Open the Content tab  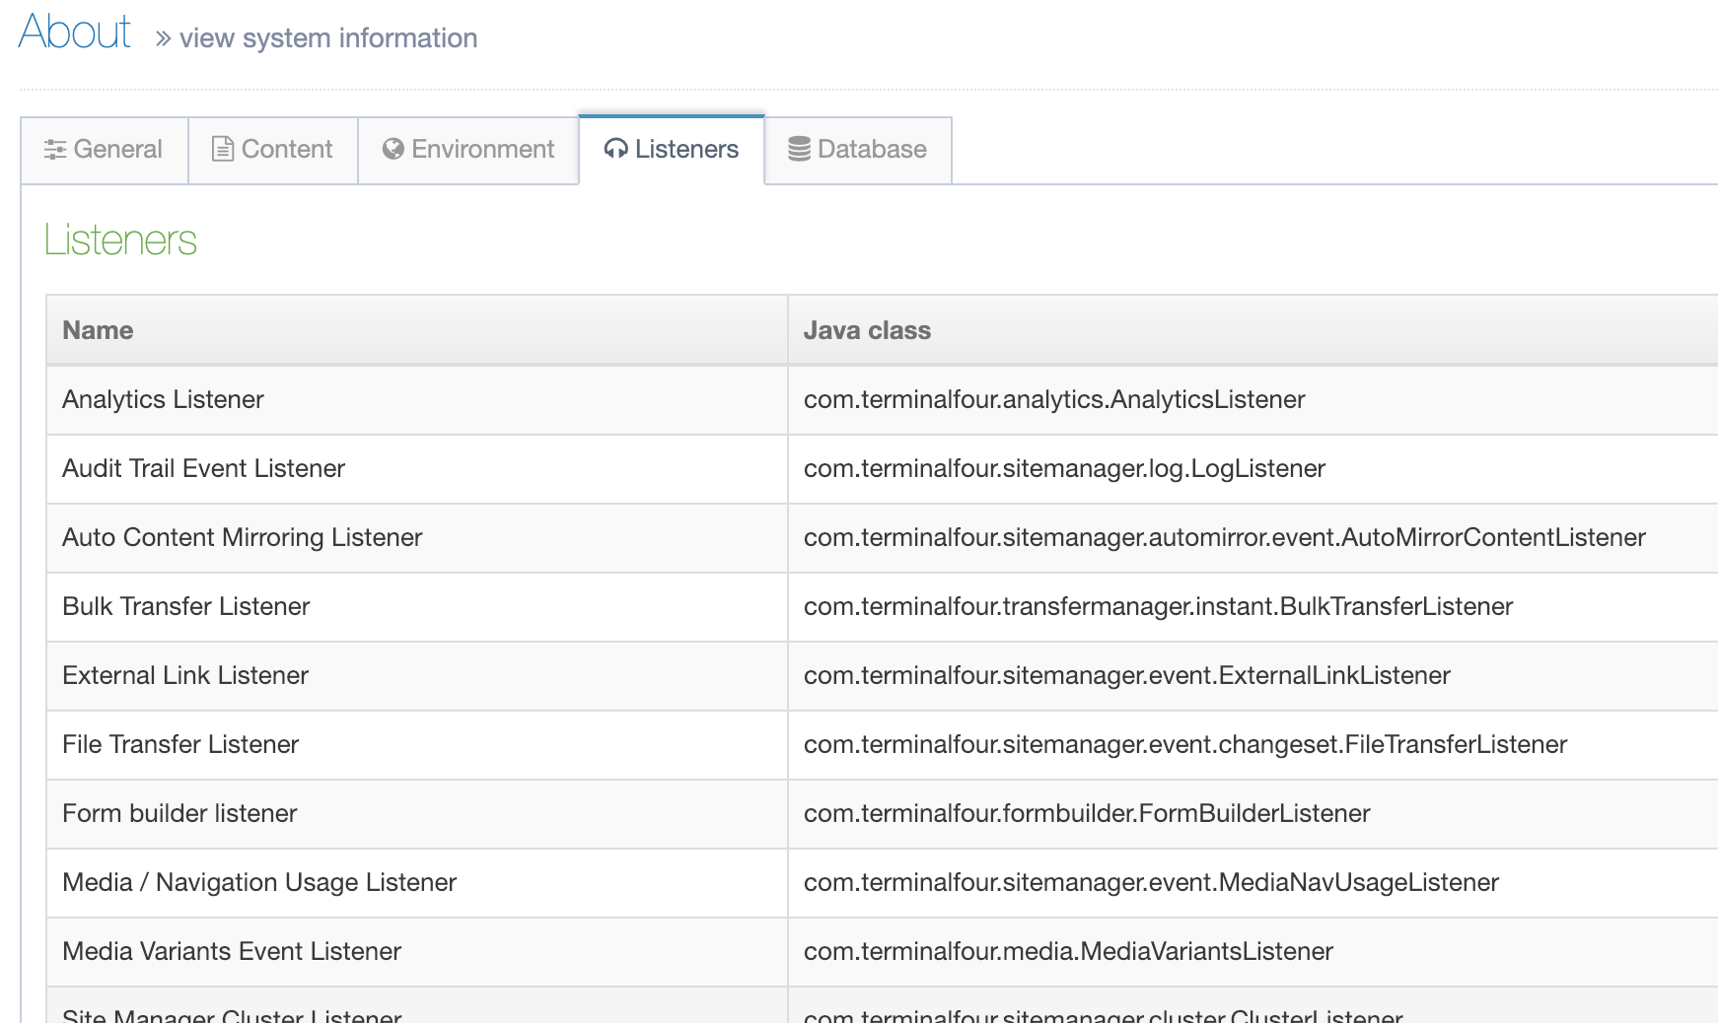click(273, 150)
